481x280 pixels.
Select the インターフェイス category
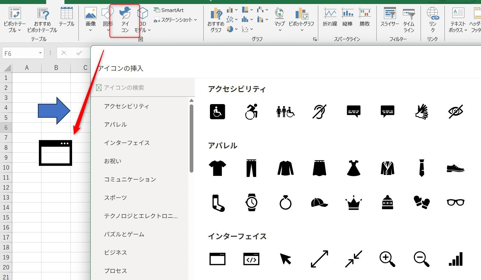[x=127, y=143]
